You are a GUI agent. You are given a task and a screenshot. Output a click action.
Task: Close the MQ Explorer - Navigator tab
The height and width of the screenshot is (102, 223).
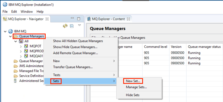point(47,19)
